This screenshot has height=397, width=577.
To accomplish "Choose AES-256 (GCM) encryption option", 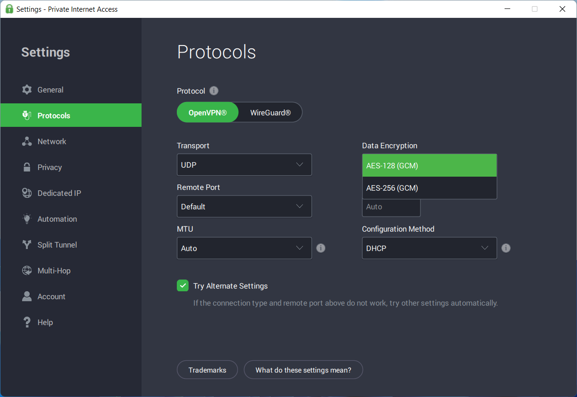I will [x=429, y=188].
